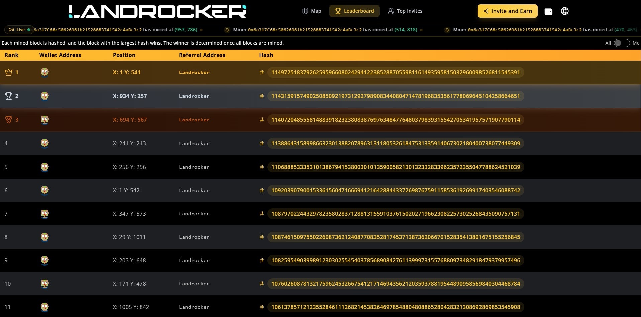The image size is (641, 317).
Task: Open the globe language icon
Action: [x=565, y=11]
